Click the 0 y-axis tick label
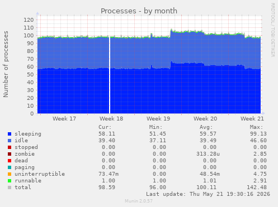278x207 pixels. point(32,113)
